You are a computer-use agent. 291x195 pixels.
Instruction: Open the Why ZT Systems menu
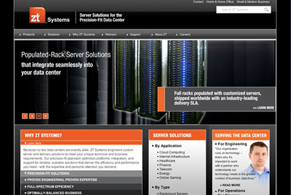[83, 34]
